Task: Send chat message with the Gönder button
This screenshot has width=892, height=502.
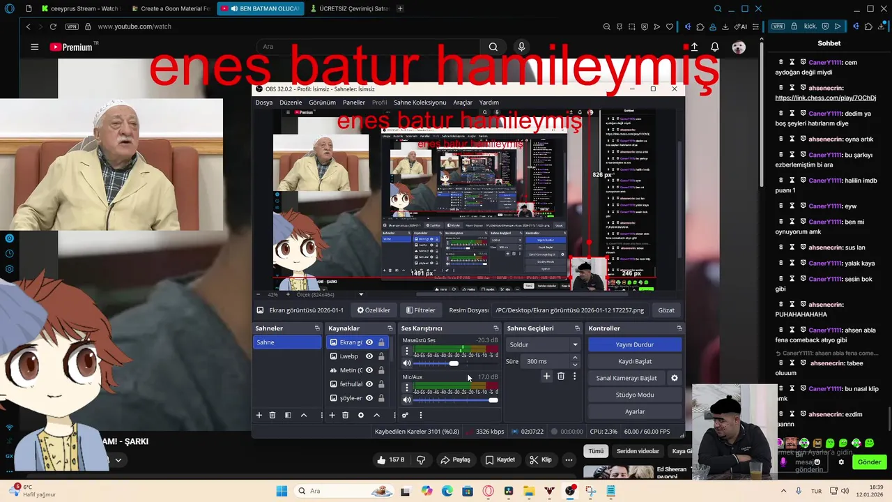Action: [869, 462]
